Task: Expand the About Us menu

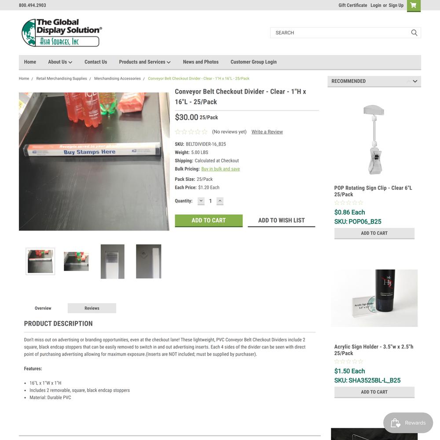Action: [60, 62]
